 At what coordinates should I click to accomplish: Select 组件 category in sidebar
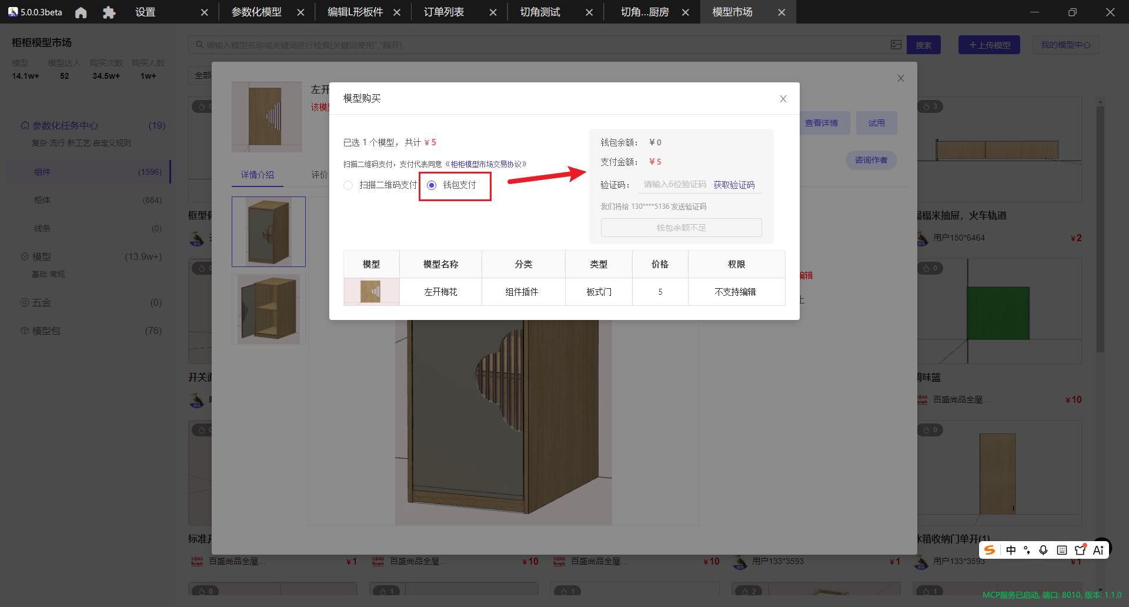pyautogui.click(x=88, y=172)
